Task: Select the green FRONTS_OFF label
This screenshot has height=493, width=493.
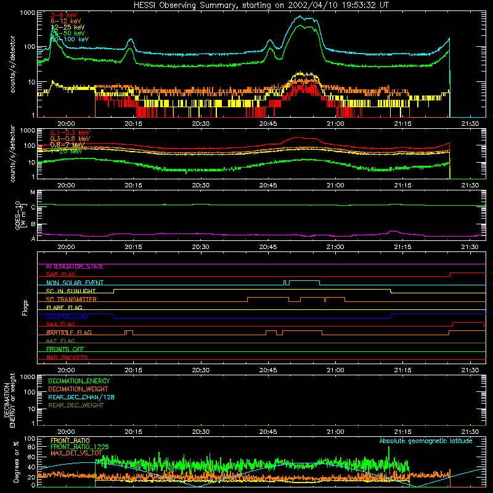Action: tap(65, 349)
